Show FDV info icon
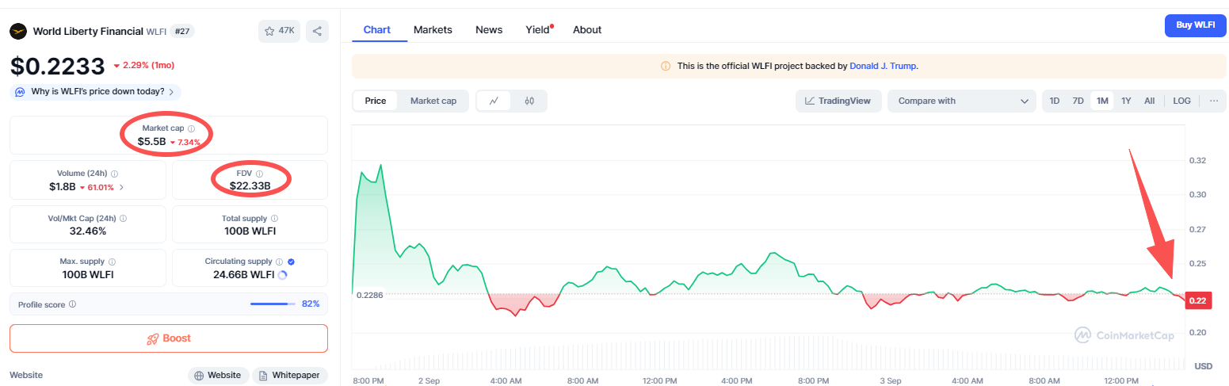1229x386 pixels. 259,173
